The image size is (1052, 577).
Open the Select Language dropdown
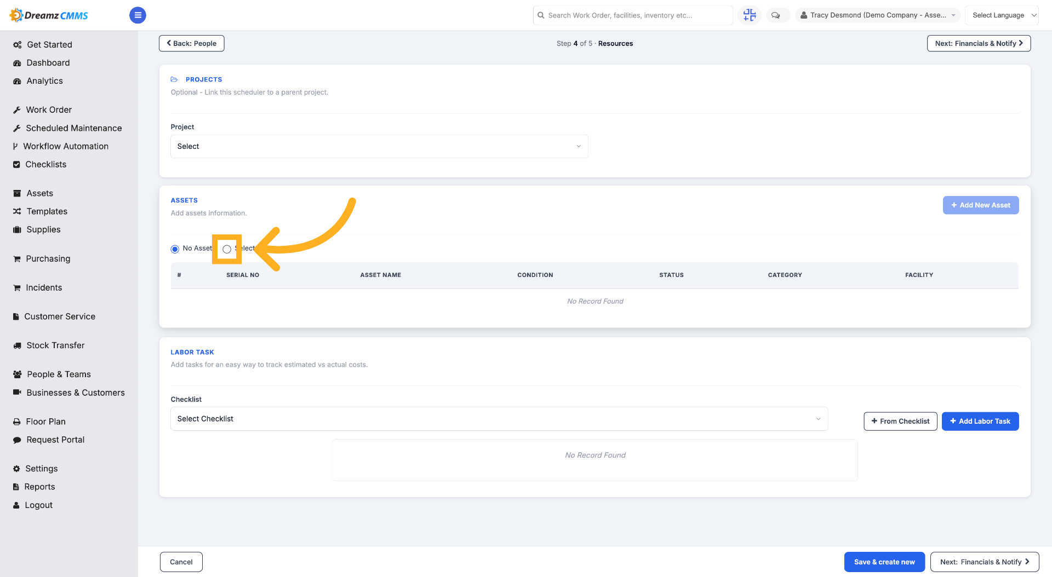1002,15
